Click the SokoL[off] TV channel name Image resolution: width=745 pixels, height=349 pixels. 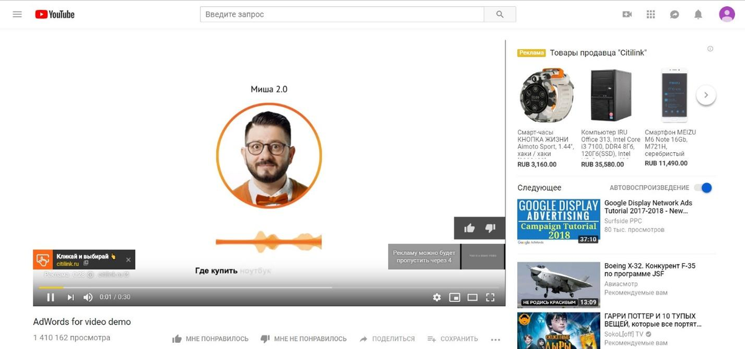click(624, 334)
